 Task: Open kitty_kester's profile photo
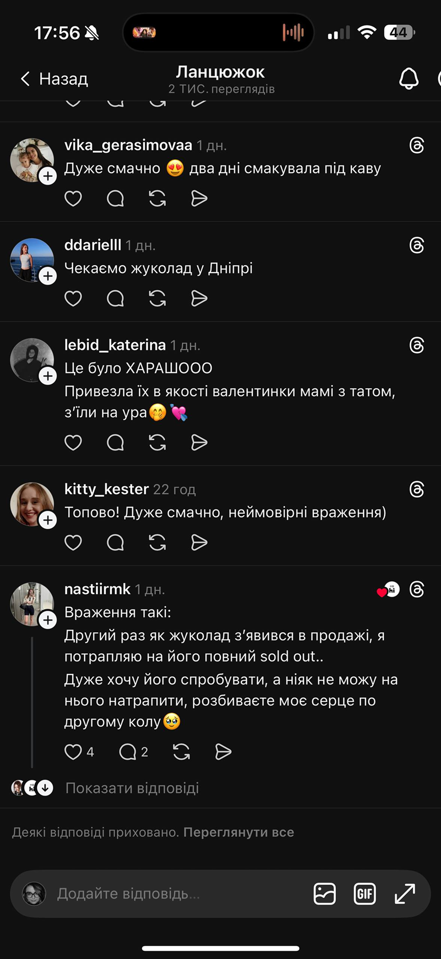31,503
